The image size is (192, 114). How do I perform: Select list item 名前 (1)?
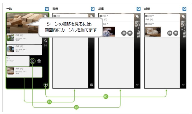click(24, 39)
